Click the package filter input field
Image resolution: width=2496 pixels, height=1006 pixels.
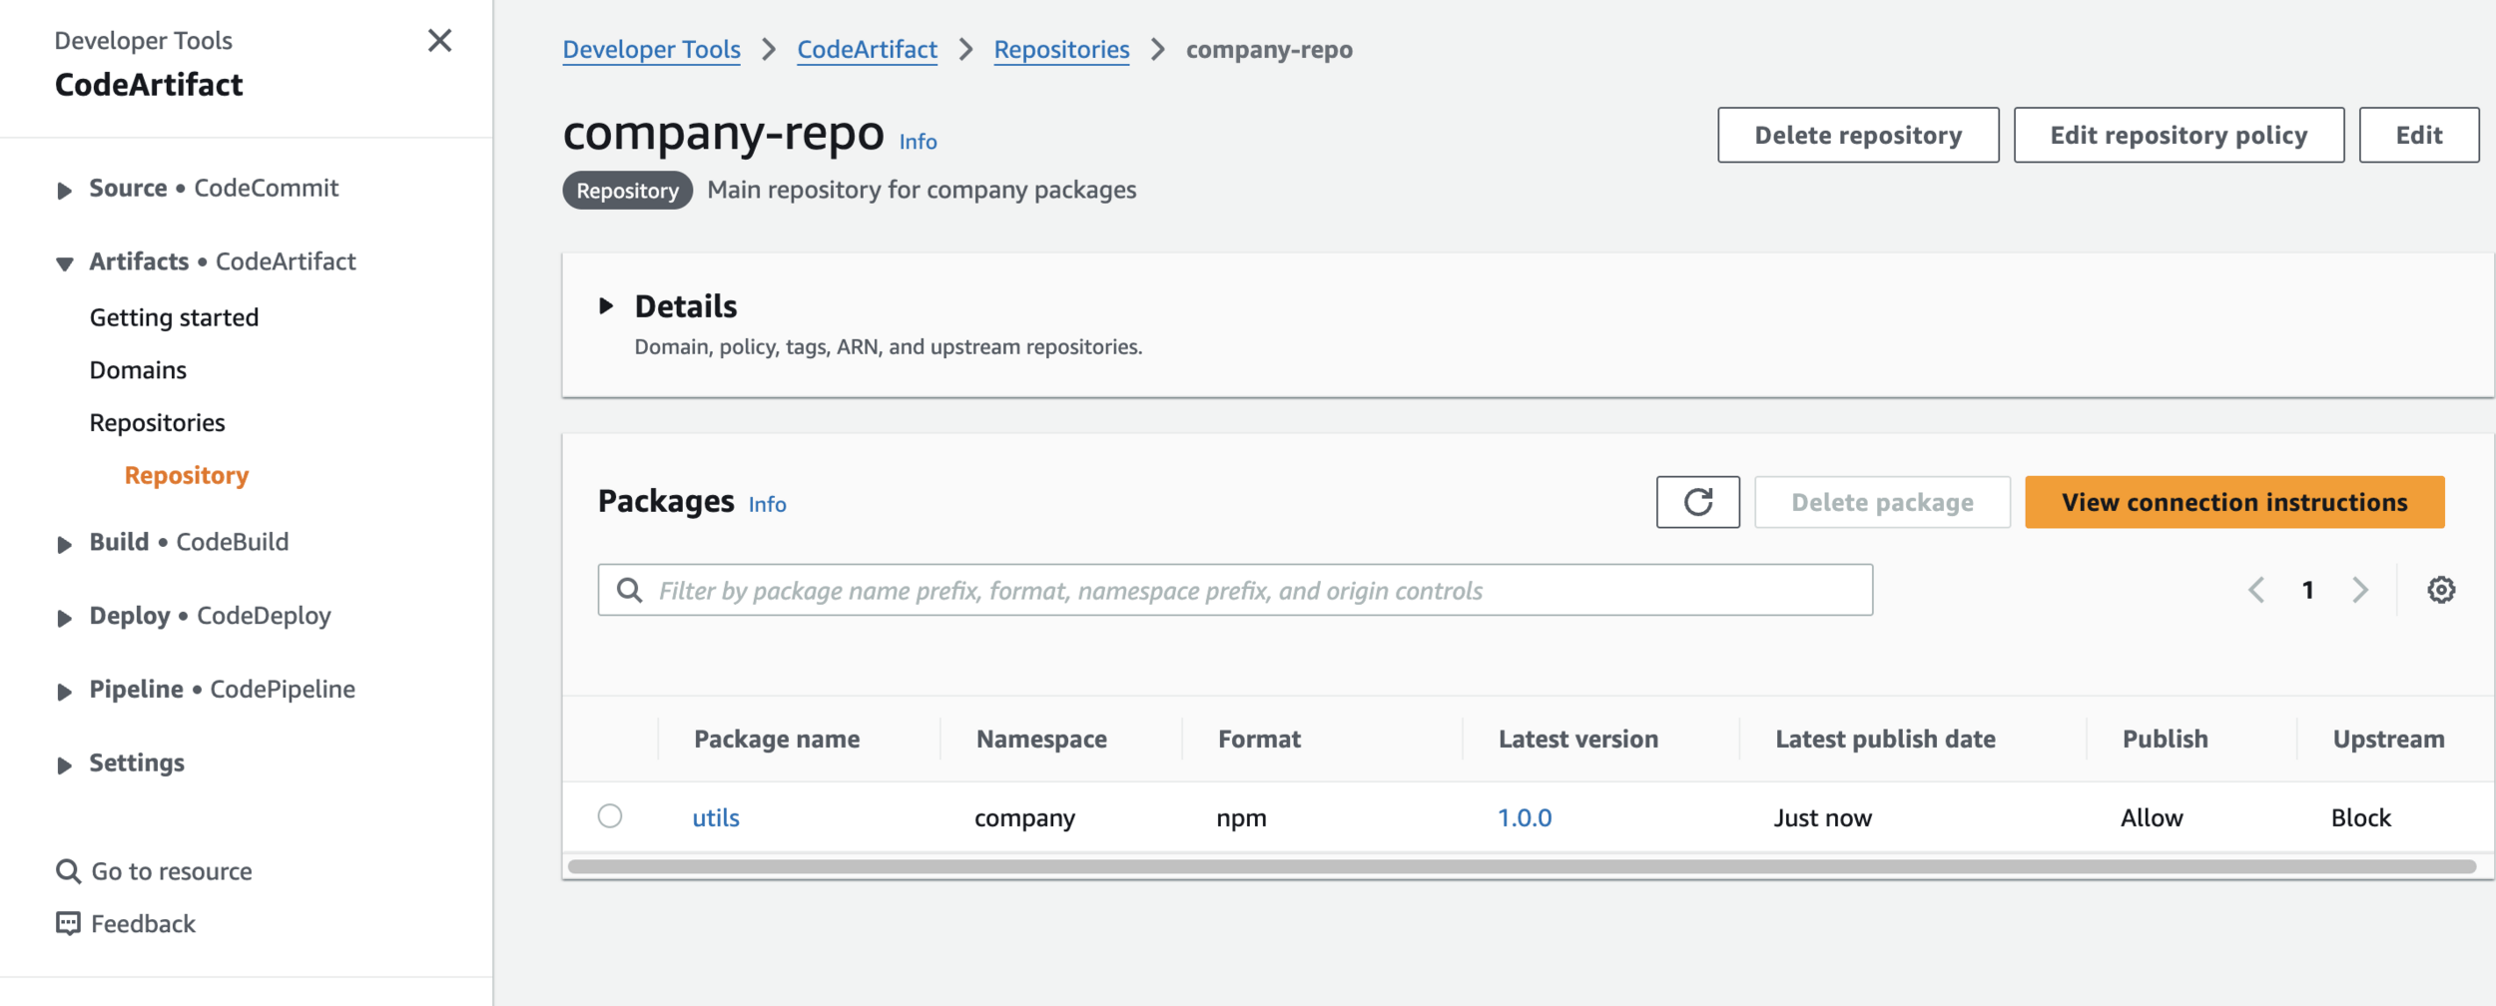[1235, 590]
